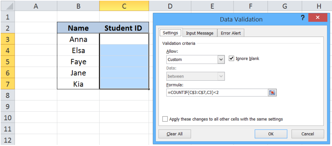This screenshot has height=146, width=332.
Task: Click the OK button
Action: pos(271,134)
